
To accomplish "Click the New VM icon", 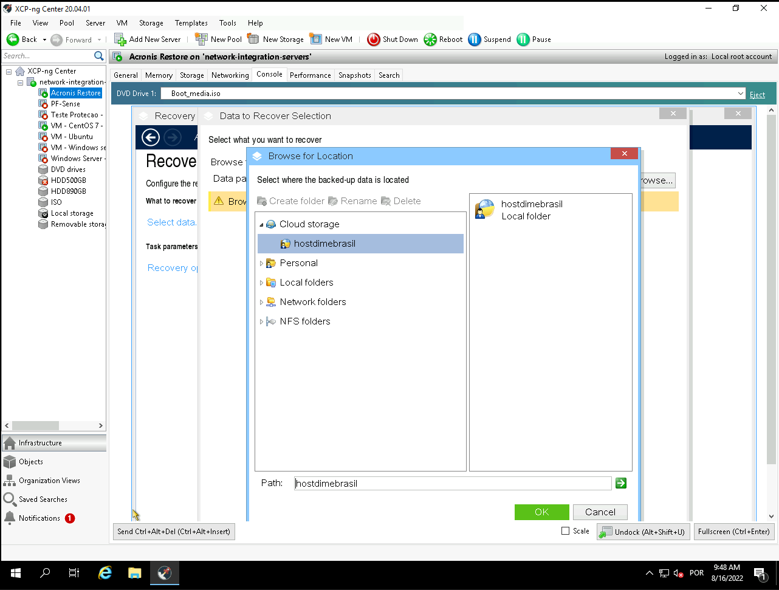I will (315, 39).
